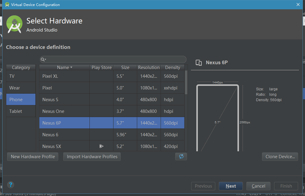This screenshot has width=305, height=196.
Task: Click the Nexus 6P device icon in preview
Action: click(199, 63)
